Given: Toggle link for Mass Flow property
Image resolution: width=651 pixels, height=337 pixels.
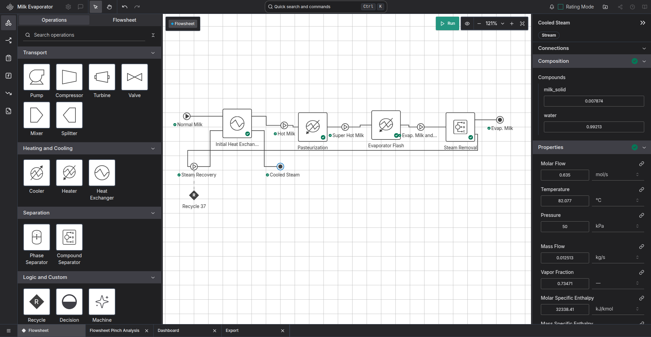Looking at the screenshot, I should coord(641,246).
